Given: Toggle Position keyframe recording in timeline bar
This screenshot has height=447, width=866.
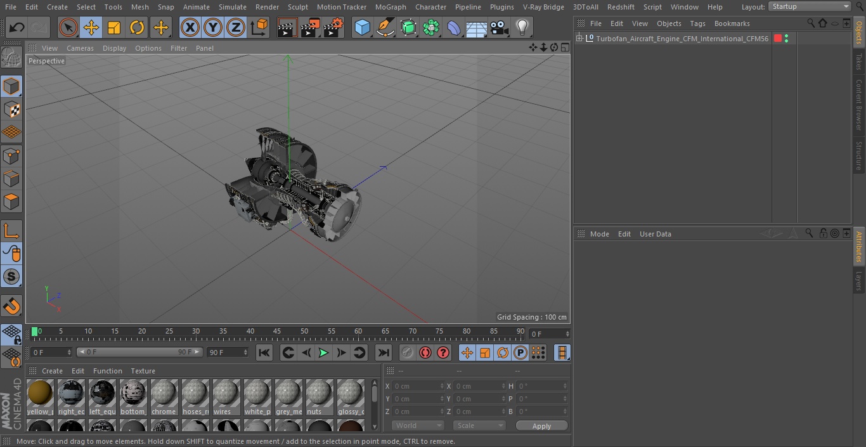Looking at the screenshot, I should click(x=467, y=353).
